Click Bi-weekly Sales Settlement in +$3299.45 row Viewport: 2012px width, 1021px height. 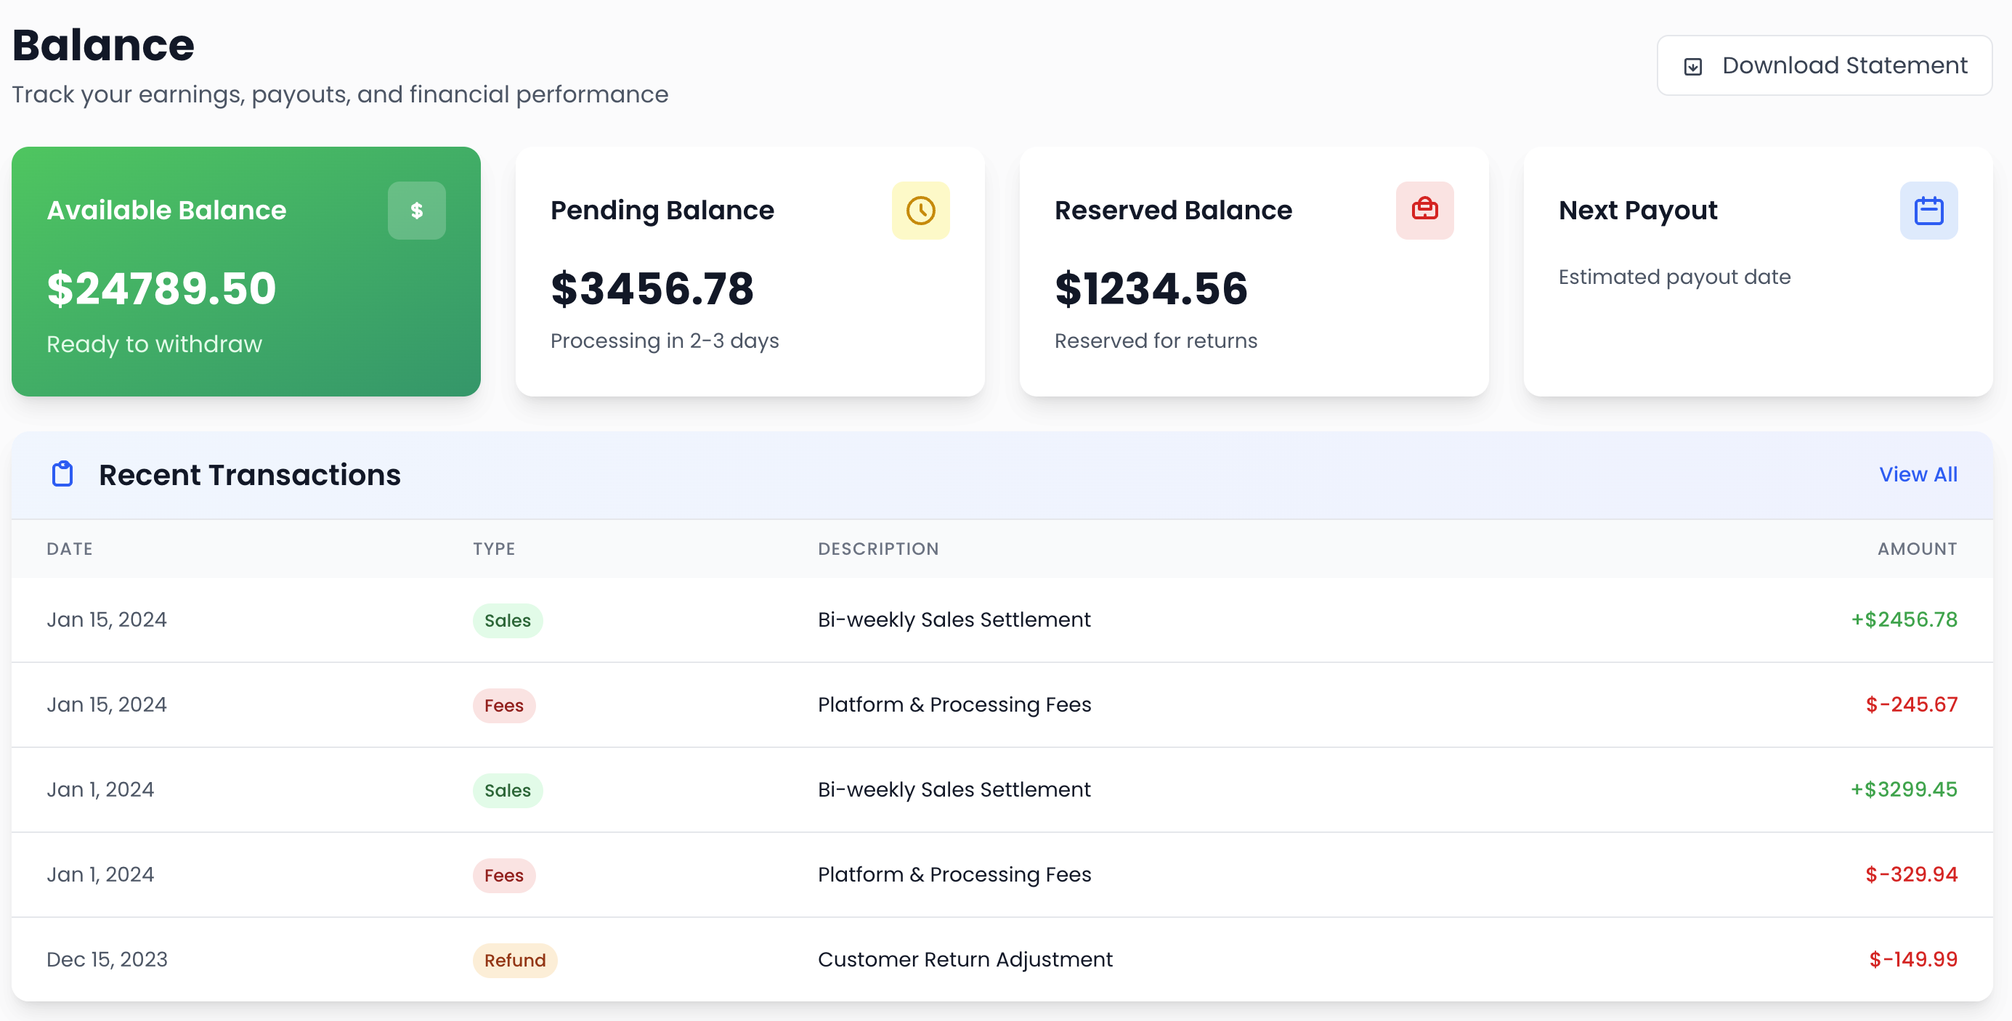[x=954, y=790]
